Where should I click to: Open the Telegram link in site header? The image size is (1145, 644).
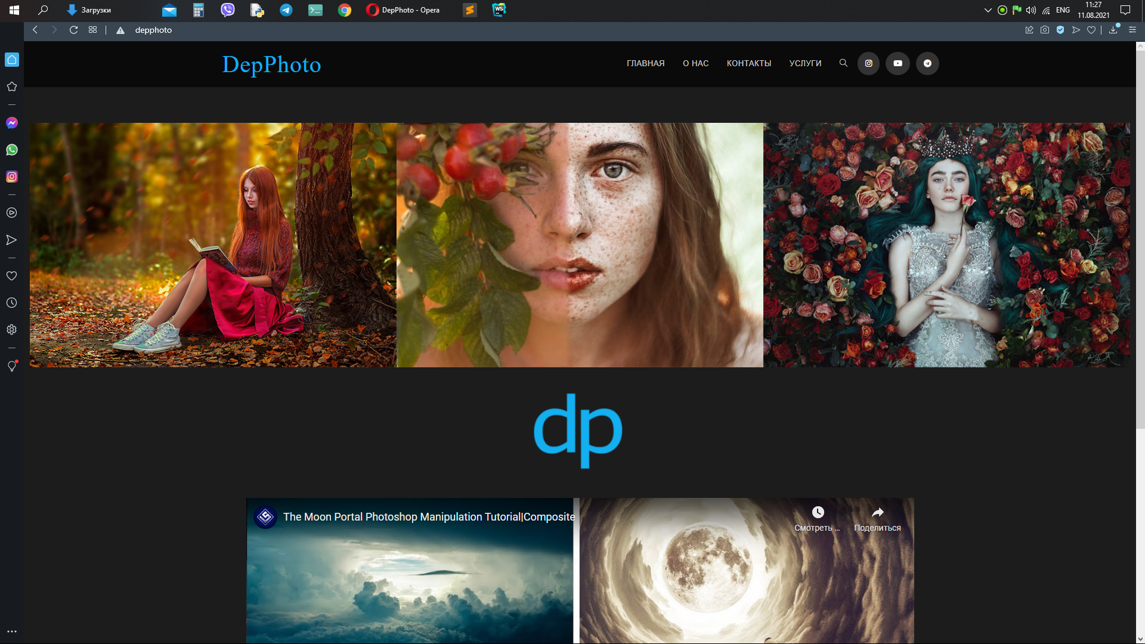pos(927,63)
